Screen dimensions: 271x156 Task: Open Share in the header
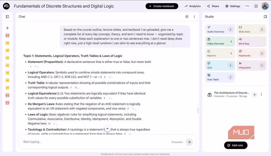pyautogui.click(x=213, y=6)
